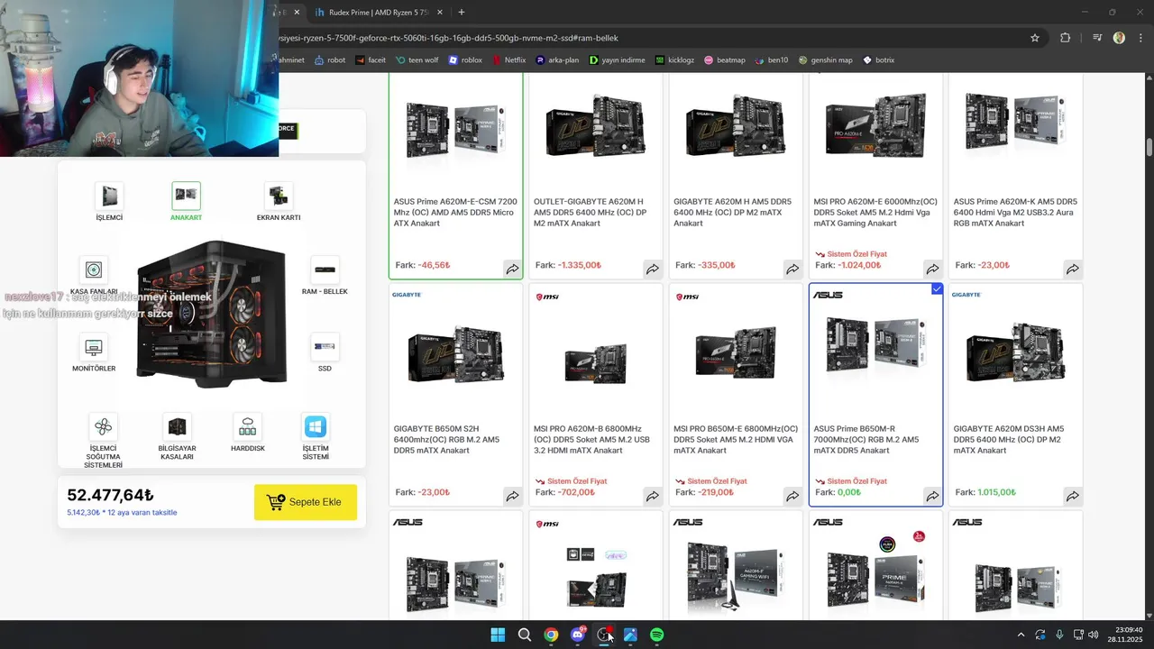Open the 12 aya varan taksitle link

click(x=122, y=513)
